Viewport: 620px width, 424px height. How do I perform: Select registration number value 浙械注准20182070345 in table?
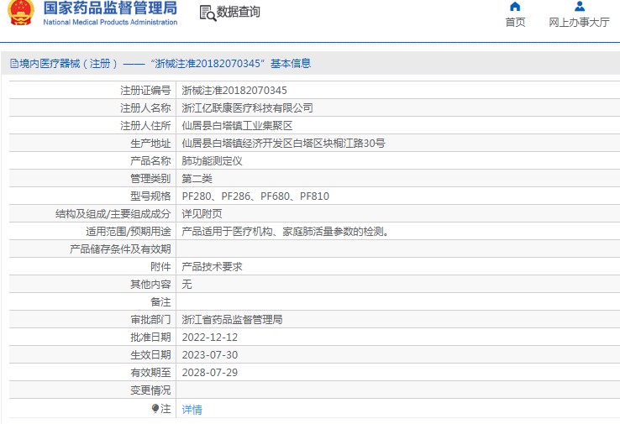(x=234, y=91)
